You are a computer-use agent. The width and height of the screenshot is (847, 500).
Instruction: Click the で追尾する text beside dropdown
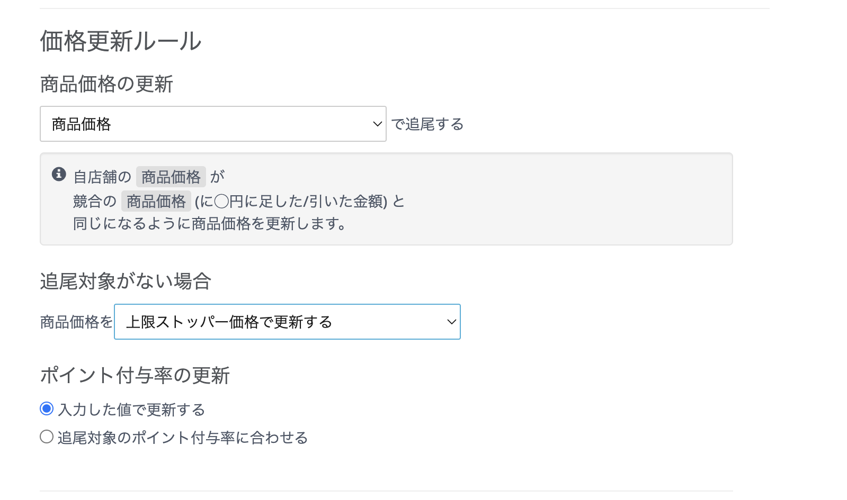point(427,124)
